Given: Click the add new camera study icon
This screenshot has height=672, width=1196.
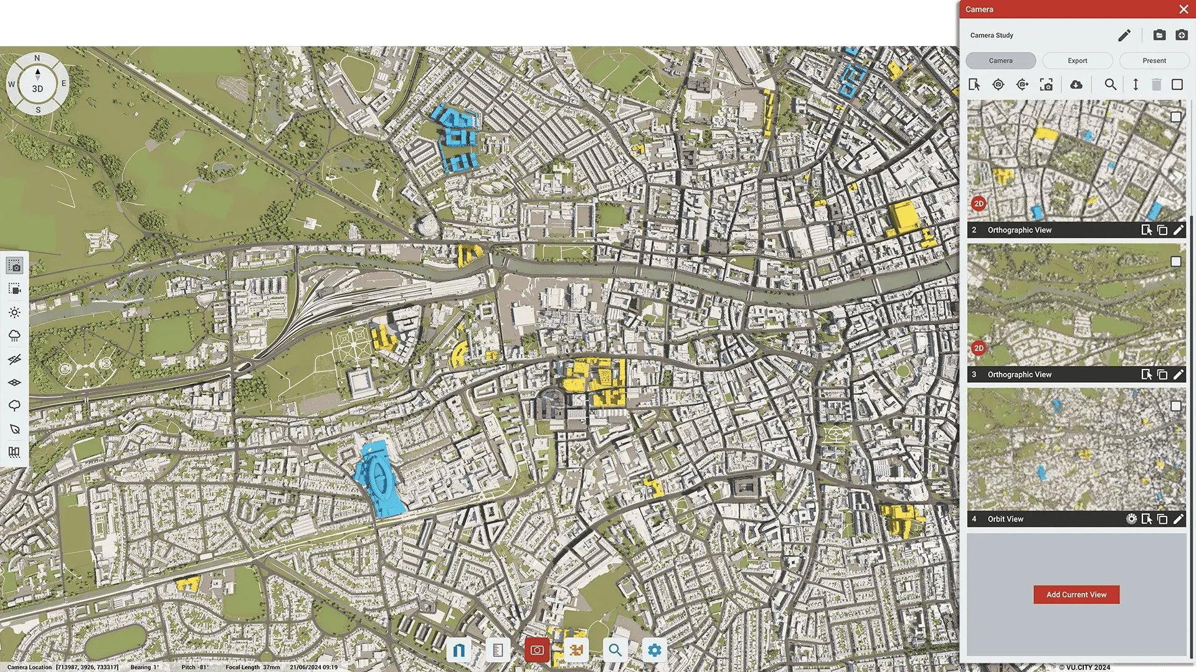Looking at the screenshot, I should 1181,35.
